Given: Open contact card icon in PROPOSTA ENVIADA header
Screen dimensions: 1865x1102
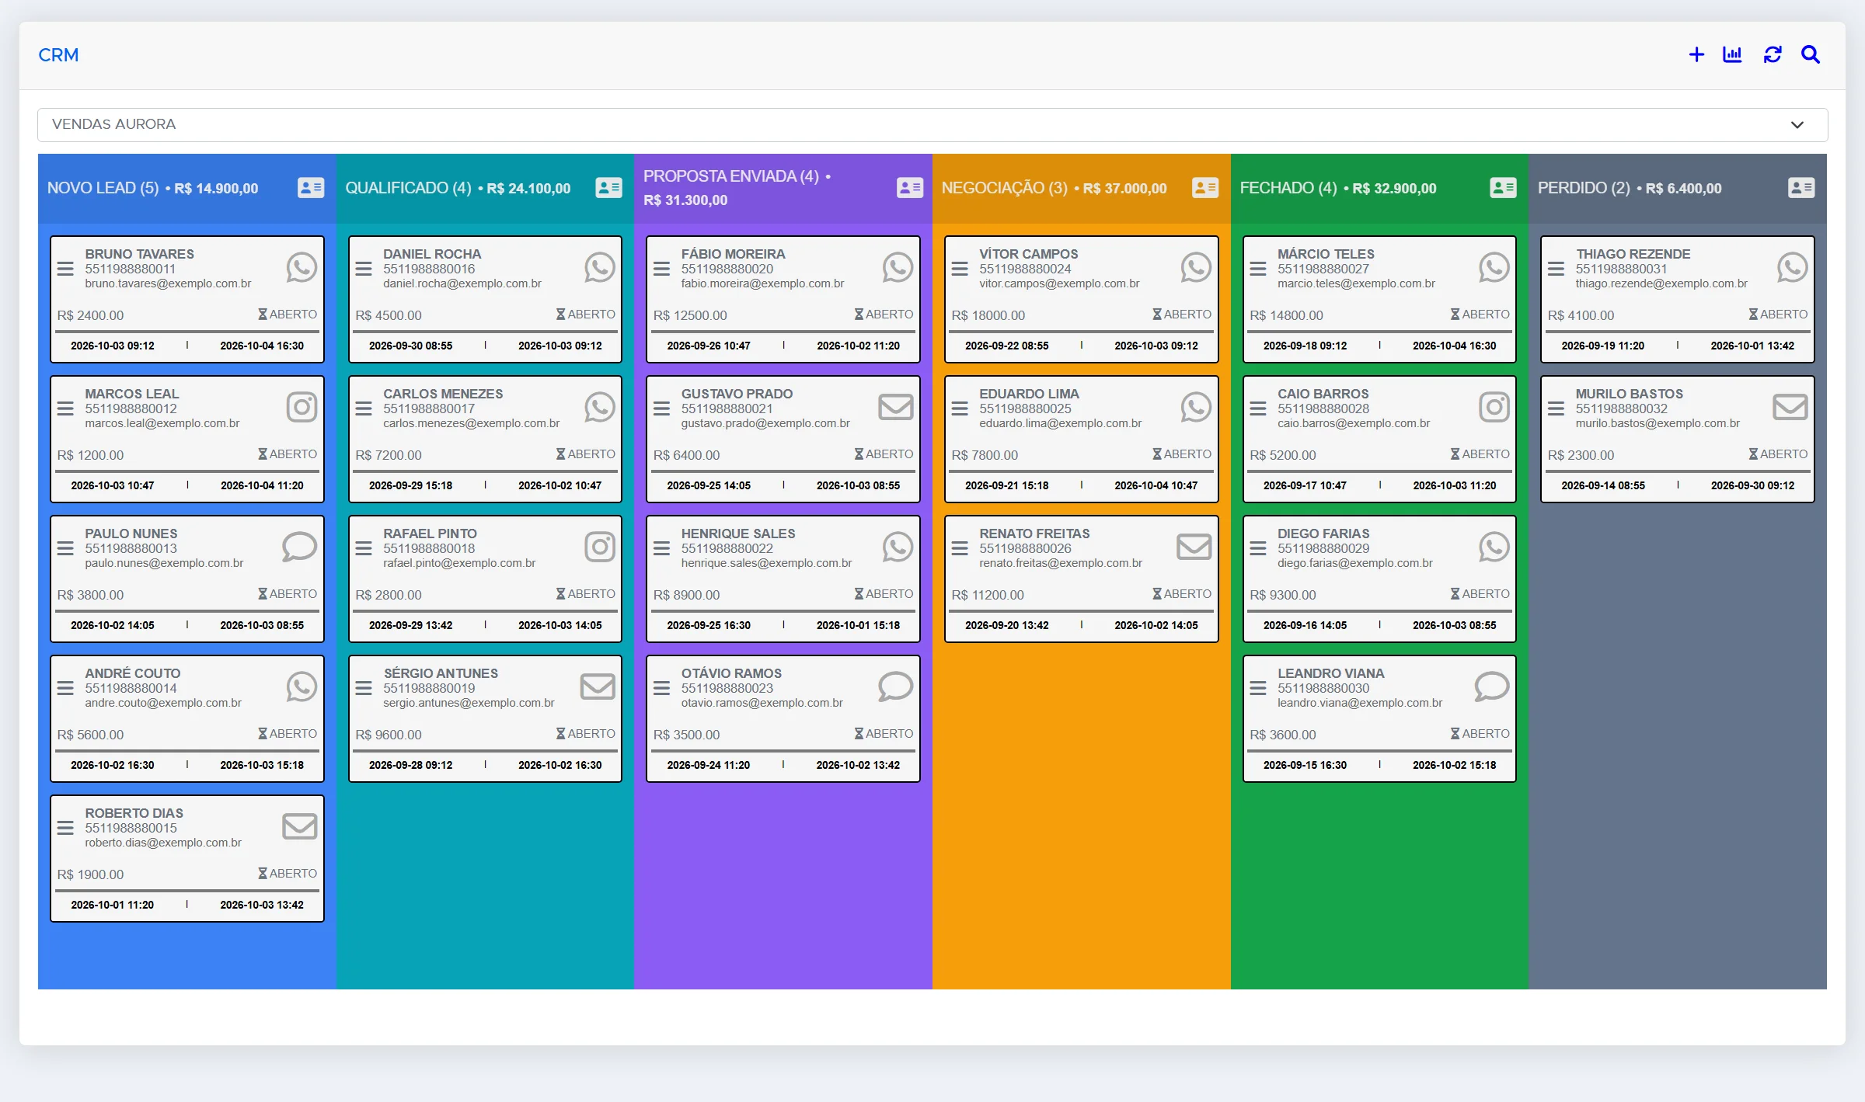Looking at the screenshot, I should pos(909,187).
